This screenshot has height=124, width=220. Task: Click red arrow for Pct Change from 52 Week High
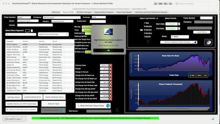point(111,86)
